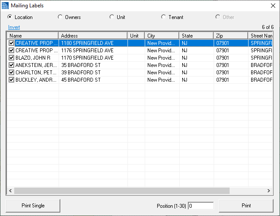Toggle checkbox for BLAZO, JOHN R
This screenshot has width=280, height=216.
tap(12, 57)
